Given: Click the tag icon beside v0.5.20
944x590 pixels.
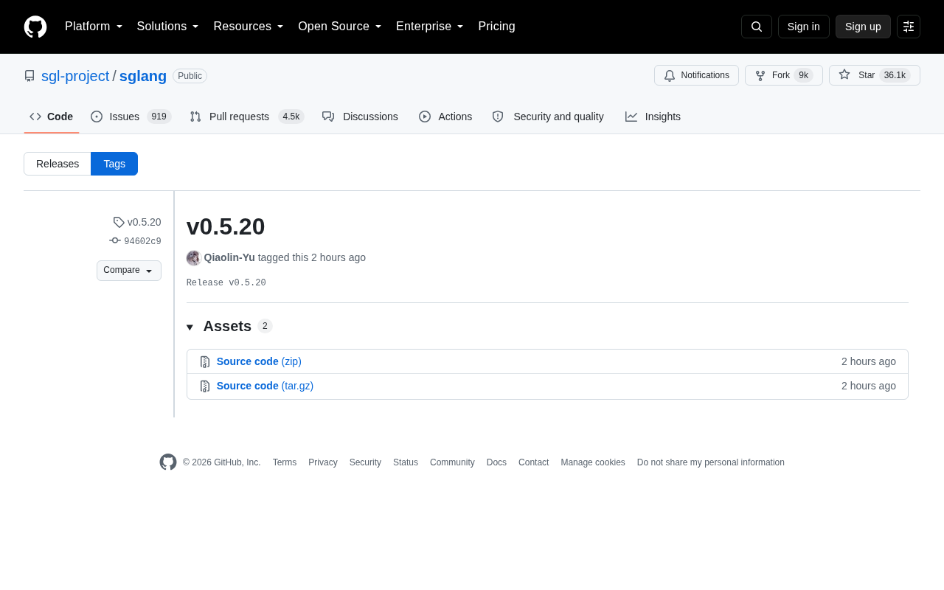Looking at the screenshot, I should pyautogui.click(x=119, y=222).
